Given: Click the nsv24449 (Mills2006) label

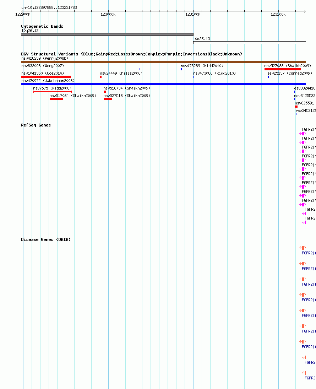Looking at the screenshot, I should (x=121, y=73).
